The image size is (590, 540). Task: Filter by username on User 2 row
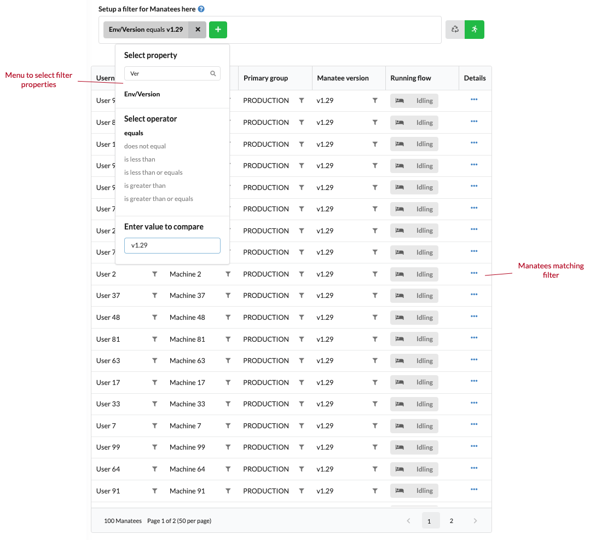tap(155, 274)
